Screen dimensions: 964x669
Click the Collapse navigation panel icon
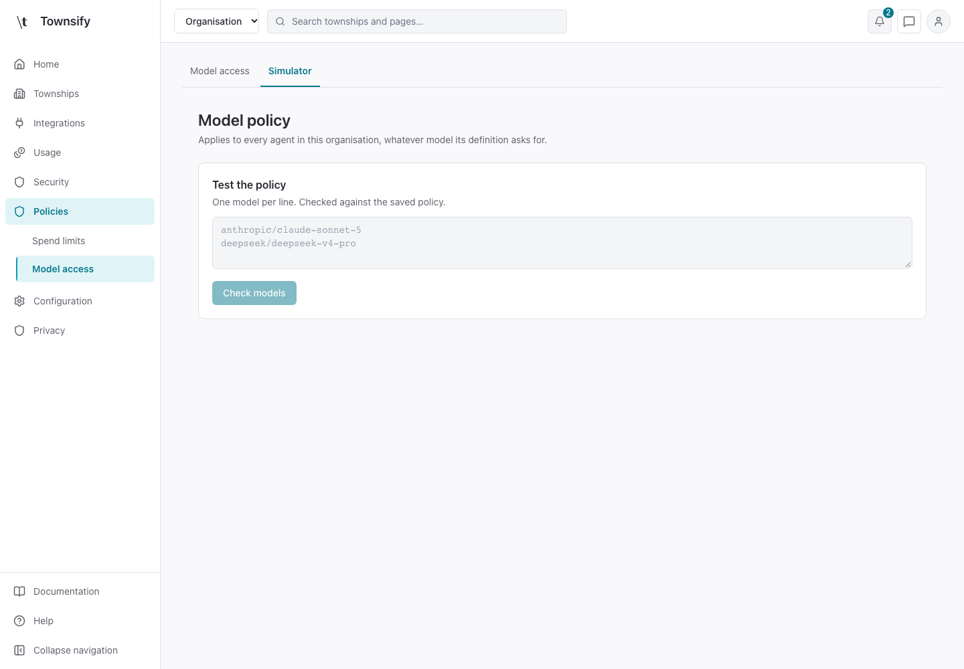19,650
